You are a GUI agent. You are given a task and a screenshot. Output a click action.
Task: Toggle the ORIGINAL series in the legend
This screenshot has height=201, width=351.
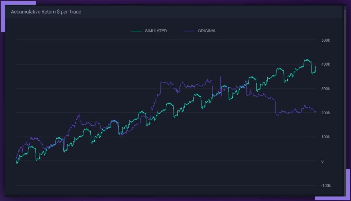[207, 31]
